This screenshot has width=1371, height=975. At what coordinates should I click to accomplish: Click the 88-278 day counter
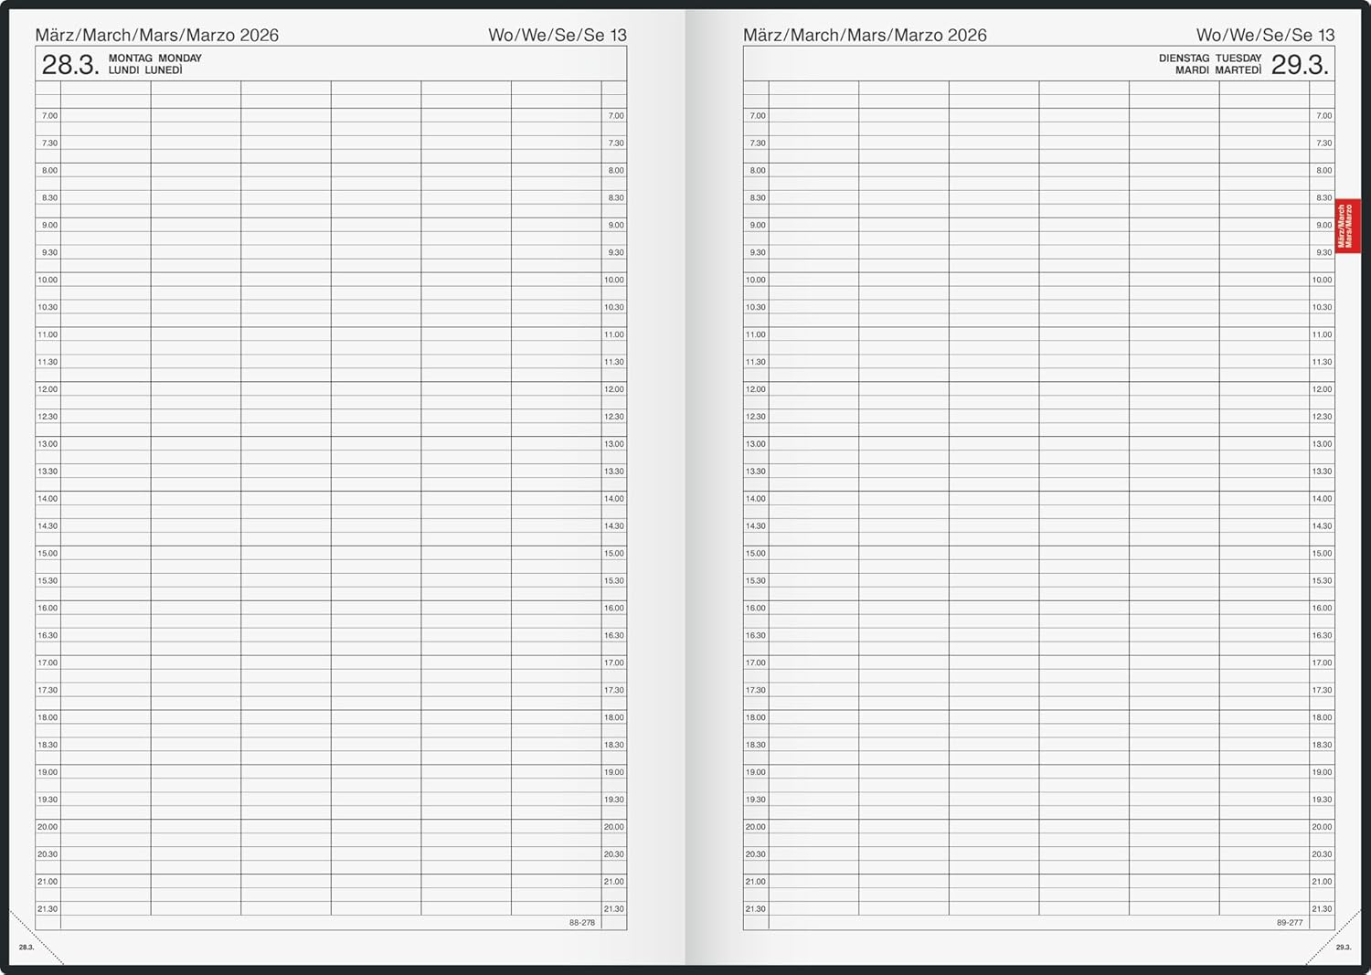pyautogui.click(x=581, y=923)
